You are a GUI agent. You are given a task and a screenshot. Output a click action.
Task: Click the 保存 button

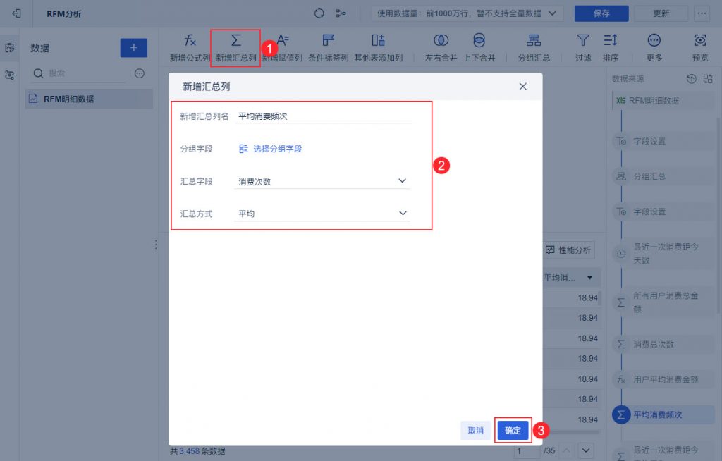(601, 13)
